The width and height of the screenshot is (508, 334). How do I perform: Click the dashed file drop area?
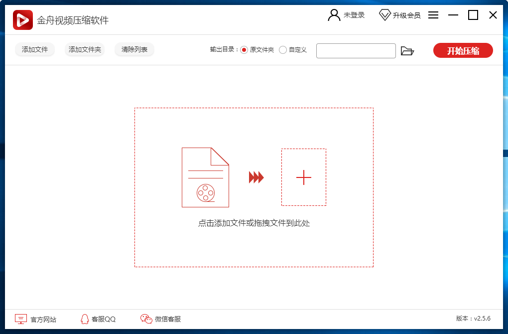pyautogui.click(x=254, y=187)
